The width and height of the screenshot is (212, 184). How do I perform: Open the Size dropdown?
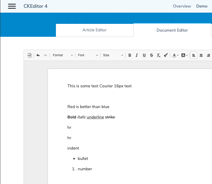coord(113,55)
